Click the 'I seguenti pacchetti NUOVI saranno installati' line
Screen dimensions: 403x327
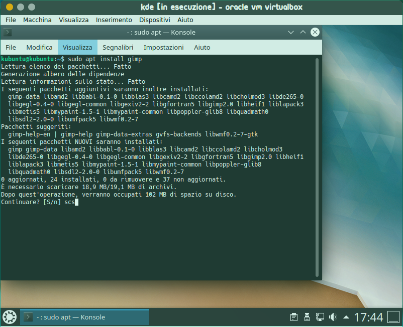pos(82,142)
